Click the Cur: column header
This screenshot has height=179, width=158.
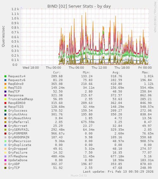click(x=57, y=72)
